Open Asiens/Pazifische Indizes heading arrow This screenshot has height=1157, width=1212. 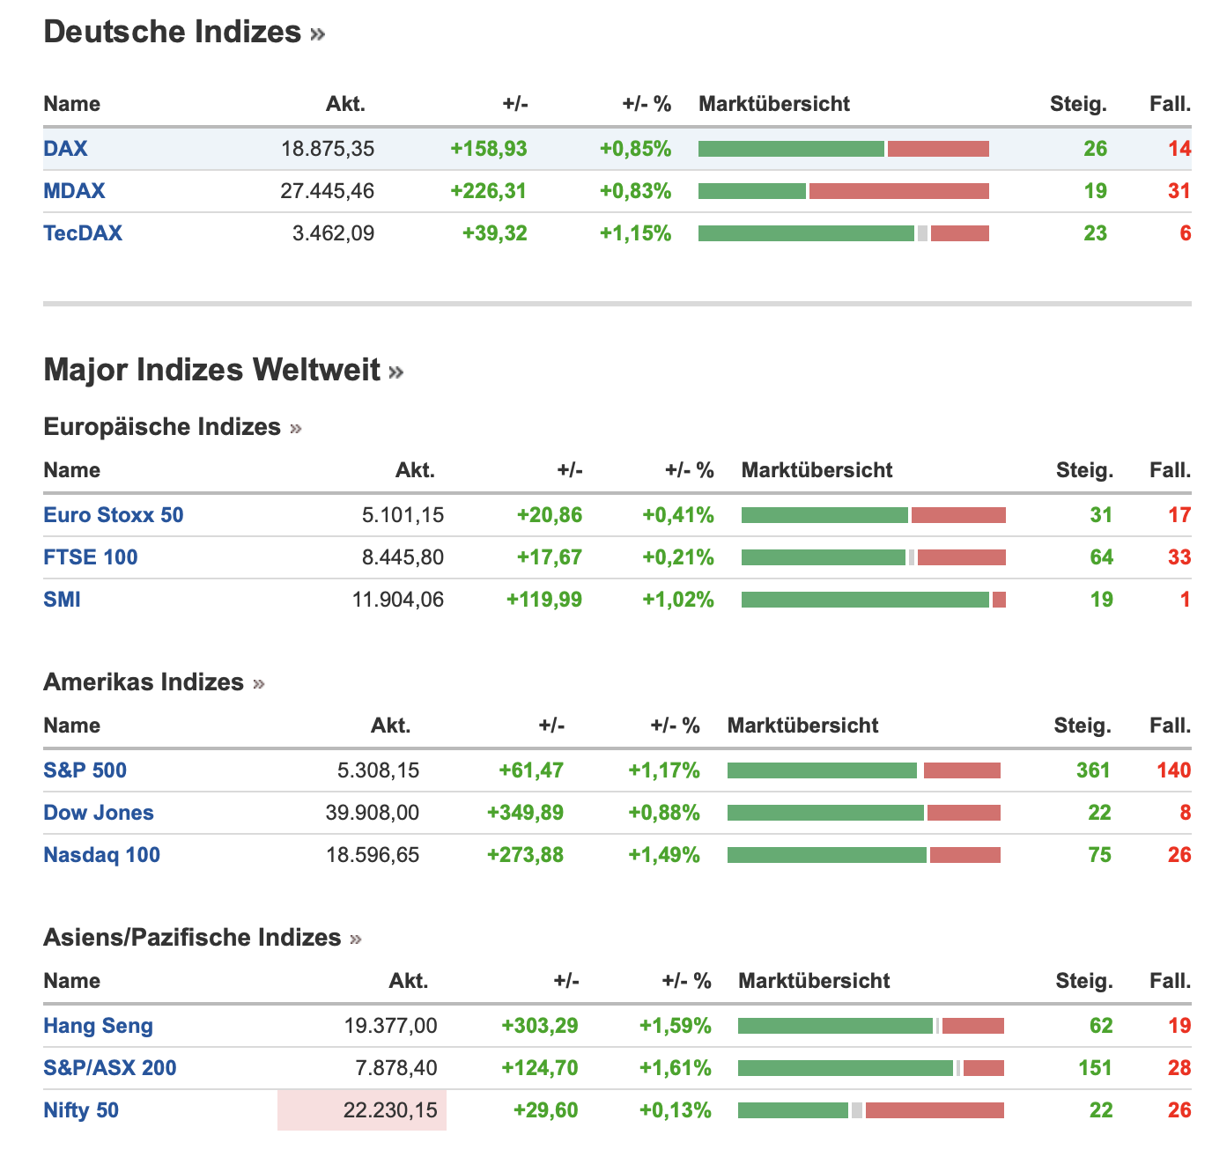tap(356, 940)
